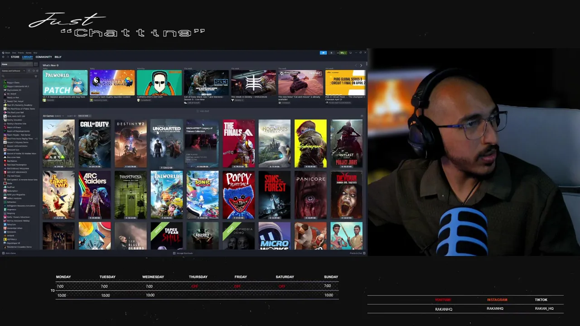The image size is (580, 326).
Task: Open the advanced filter icon beside search
Action: pyautogui.click(x=36, y=76)
